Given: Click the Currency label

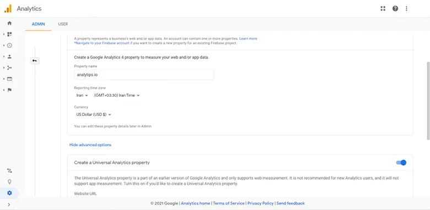Looking at the screenshot, I should pos(81,107).
